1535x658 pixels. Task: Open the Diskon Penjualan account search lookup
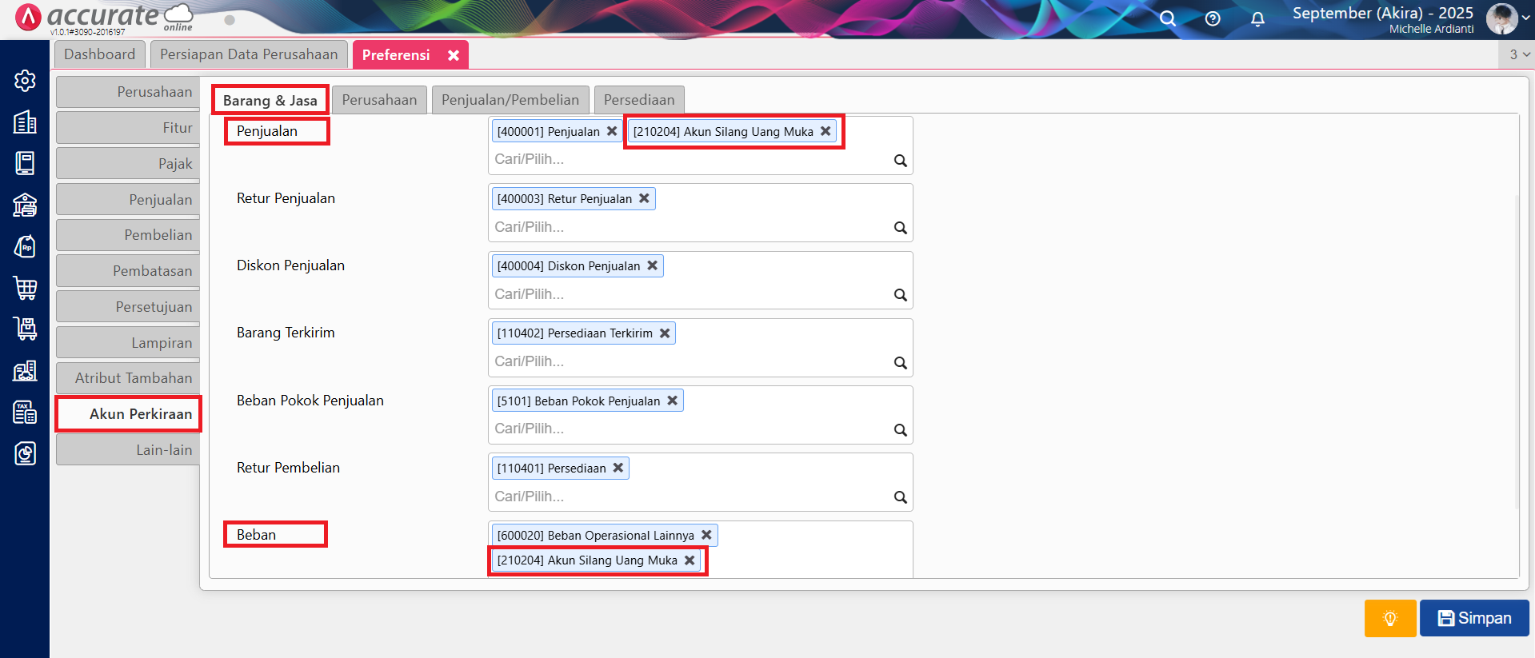[900, 295]
